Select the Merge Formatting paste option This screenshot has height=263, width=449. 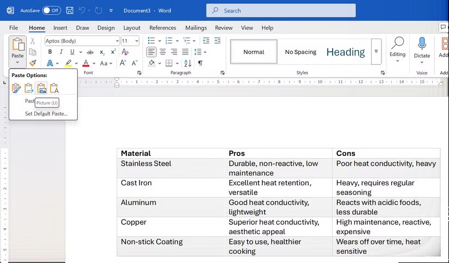click(x=29, y=88)
